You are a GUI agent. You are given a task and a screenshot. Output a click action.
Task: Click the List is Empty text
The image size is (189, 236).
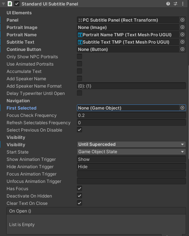pos(22,224)
